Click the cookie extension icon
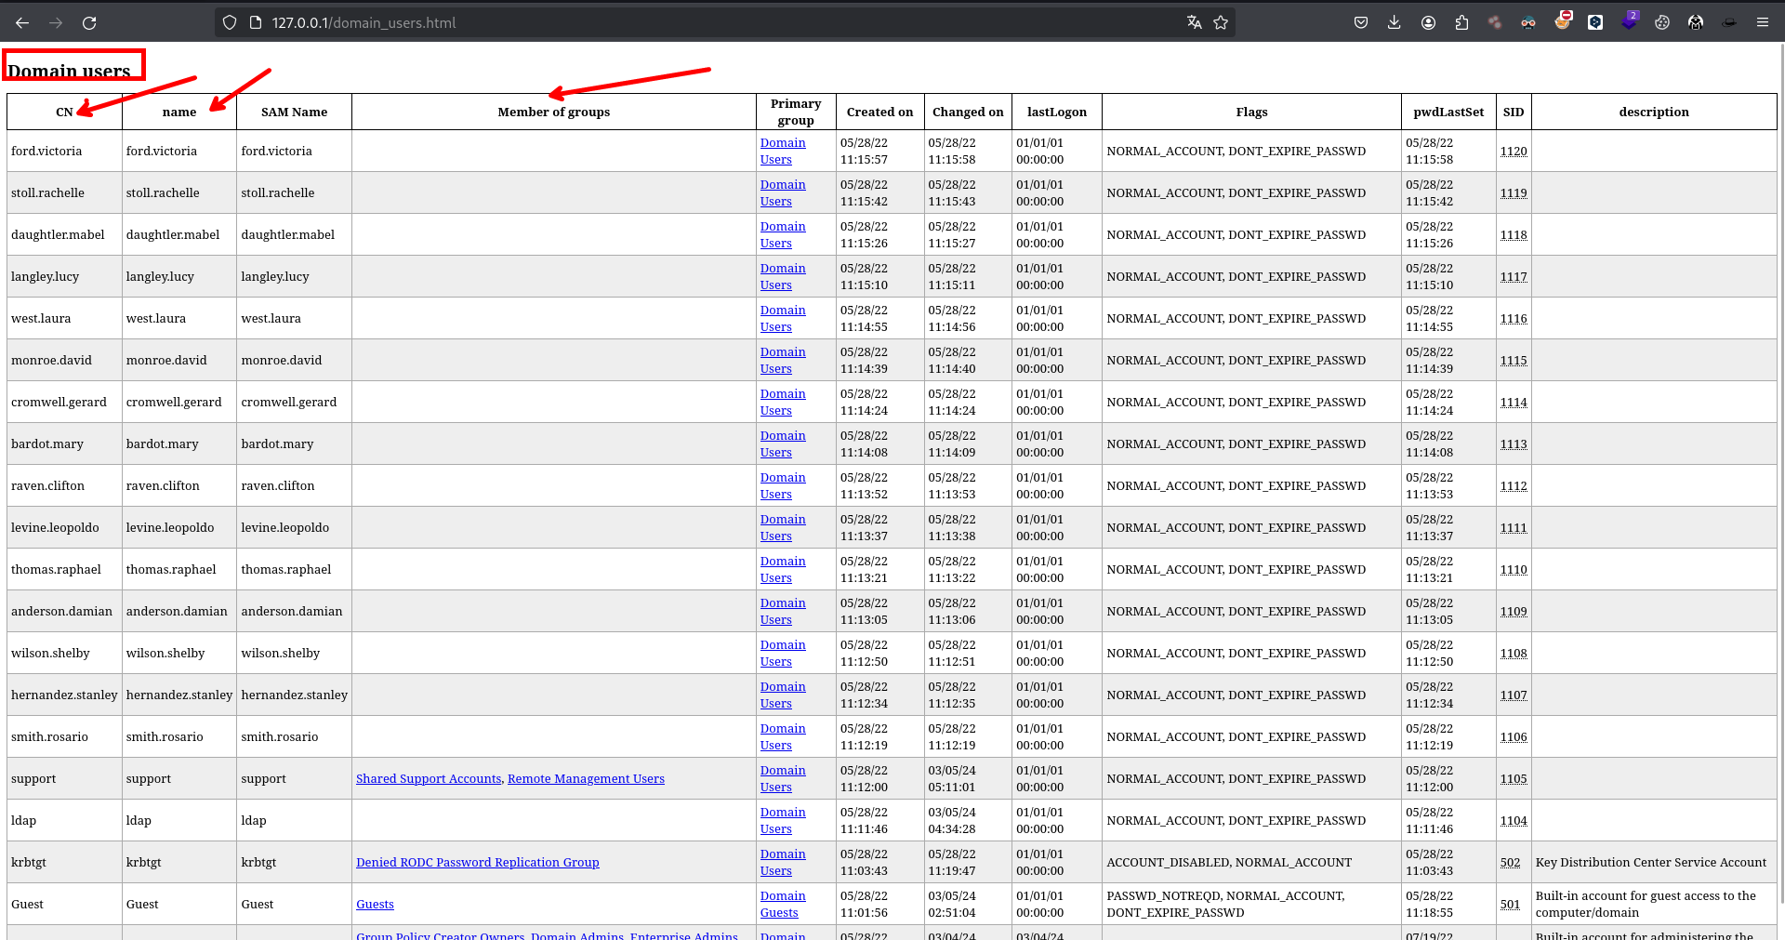 pyautogui.click(x=1662, y=22)
